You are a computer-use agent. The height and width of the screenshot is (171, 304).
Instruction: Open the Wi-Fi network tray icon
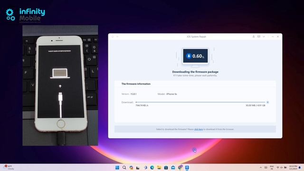tap(277, 168)
